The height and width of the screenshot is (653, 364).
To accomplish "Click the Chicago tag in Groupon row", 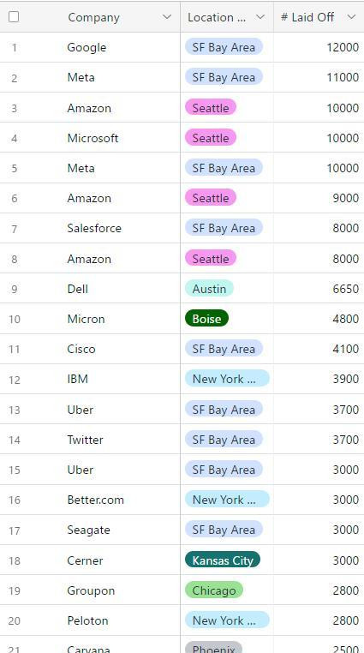I will (214, 590).
